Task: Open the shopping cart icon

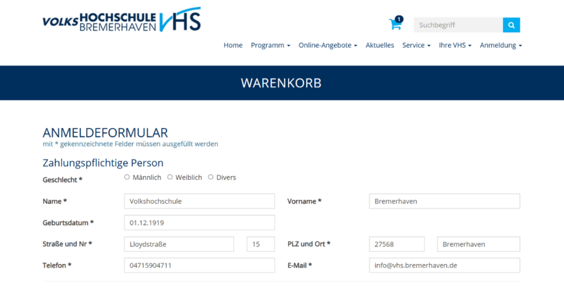Action: pos(395,24)
